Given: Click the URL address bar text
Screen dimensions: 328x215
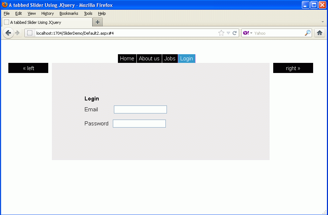Looking at the screenshot, I should click(x=75, y=33).
